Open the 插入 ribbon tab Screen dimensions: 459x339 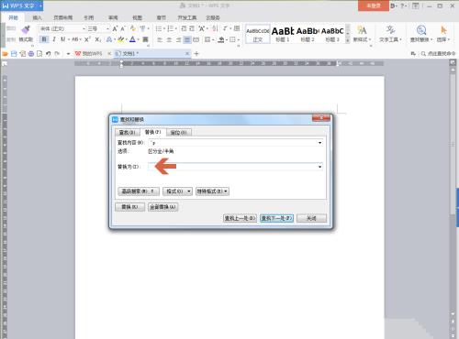pos(38,17)
